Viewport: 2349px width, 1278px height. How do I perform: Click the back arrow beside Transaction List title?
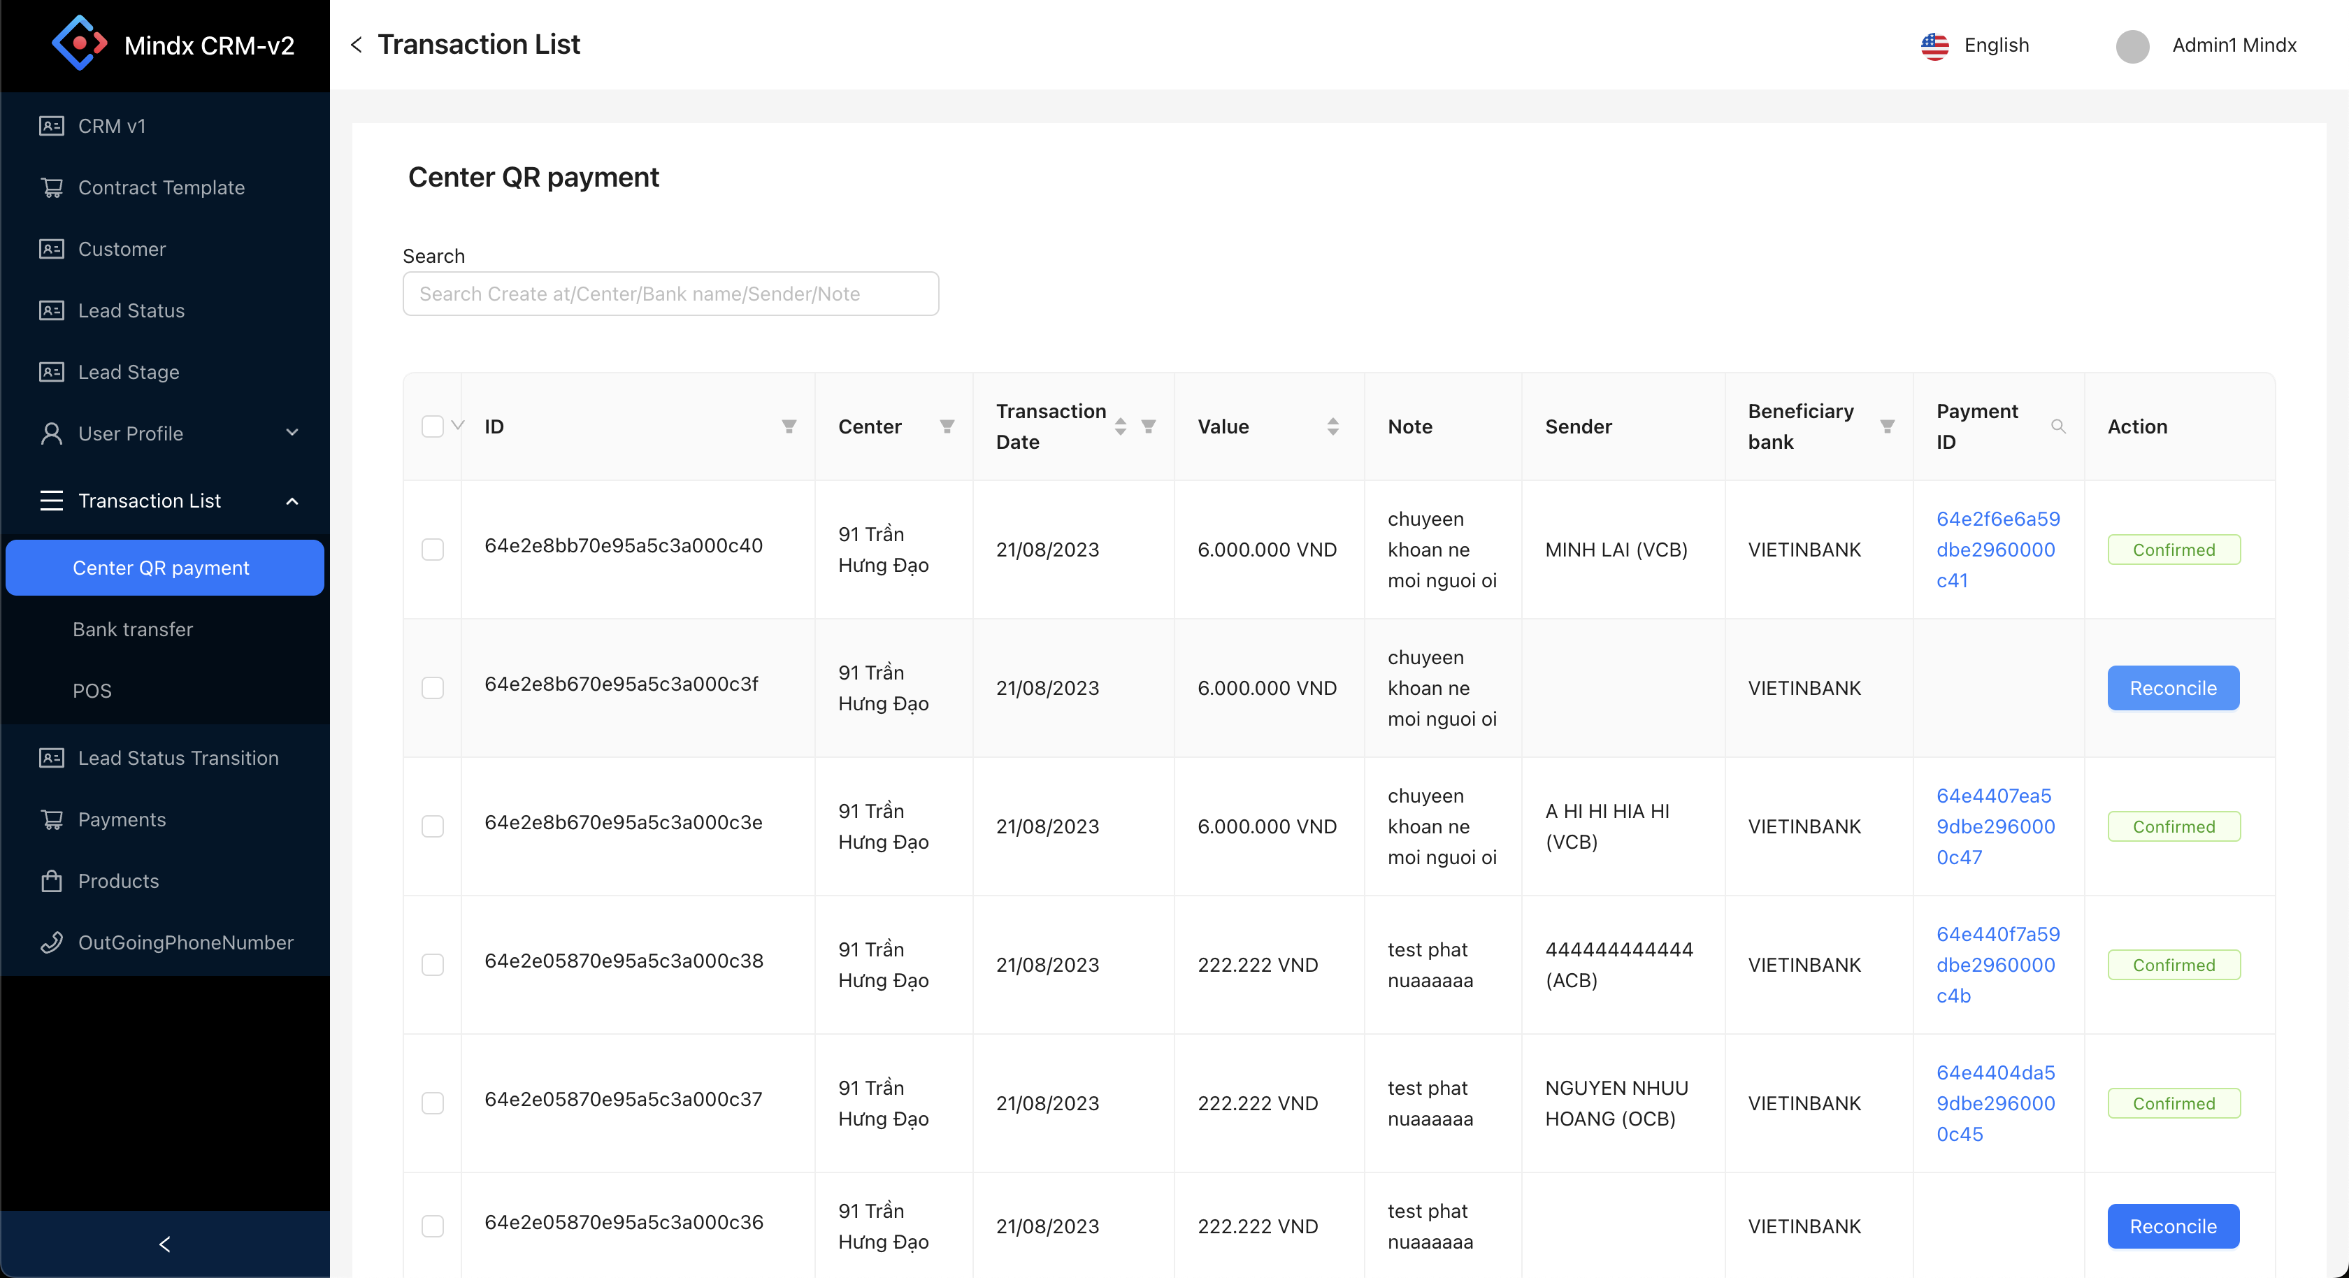(x=357, y=45)
